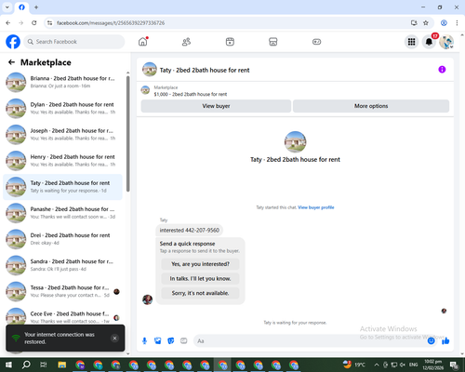Click Taty's avatar beside quick responses

[147, 299]
